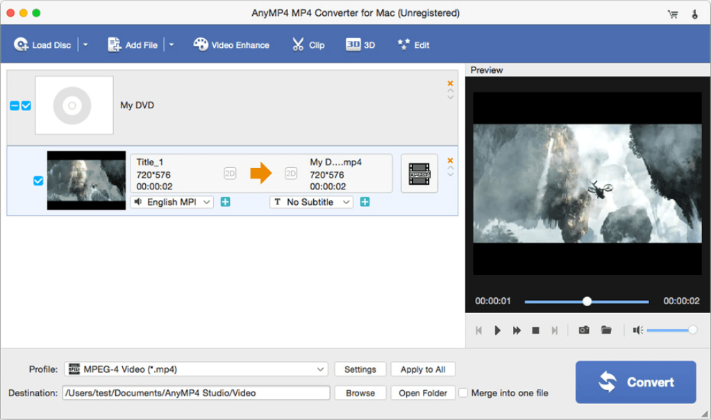This screenshot has width=711, height=420.
Task: Expand the Load Disc dropdown arrow
Action: pyautogui.click(x=85, y=45)
